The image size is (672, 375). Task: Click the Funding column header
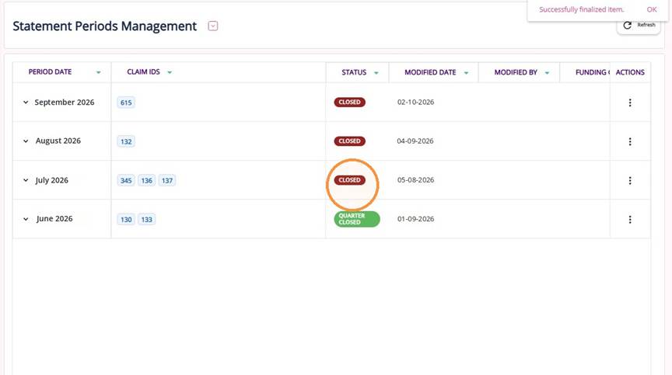(x=593, y=72)
